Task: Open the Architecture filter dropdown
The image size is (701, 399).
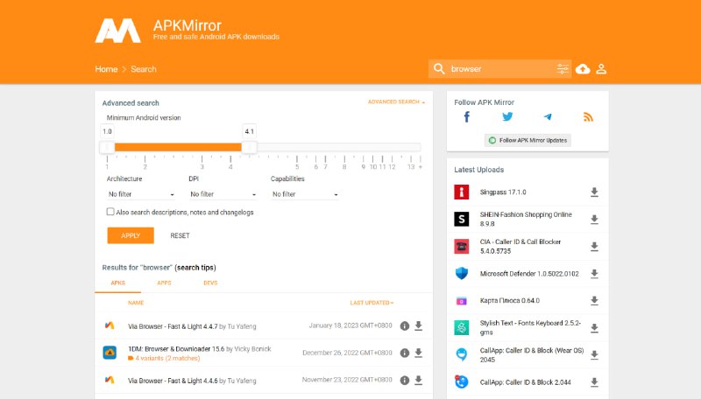Action: (x=140, y=194)
